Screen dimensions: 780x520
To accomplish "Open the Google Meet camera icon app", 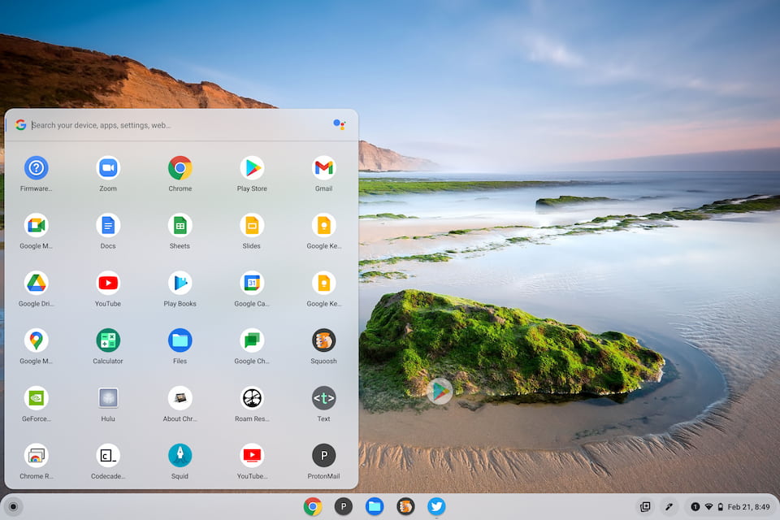I will [36, 225].
